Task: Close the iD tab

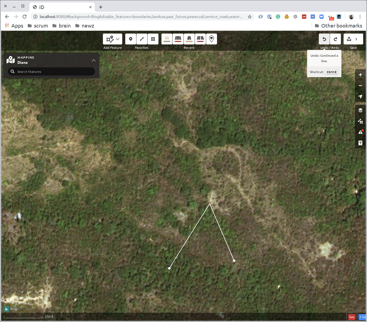Action: click(90, 7)
